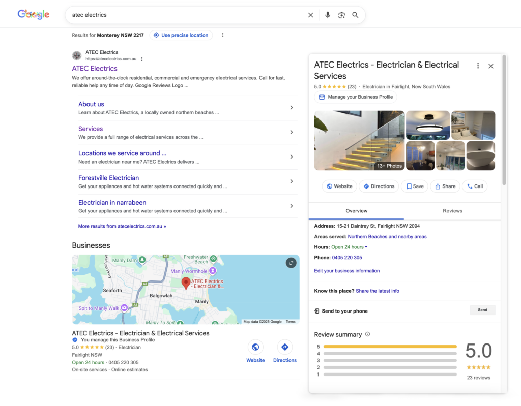Viewport: 521px width, 406px height.
Task: Expand the Services sitelink arrow
Action: pyautogui.click(x=292, y=132)
